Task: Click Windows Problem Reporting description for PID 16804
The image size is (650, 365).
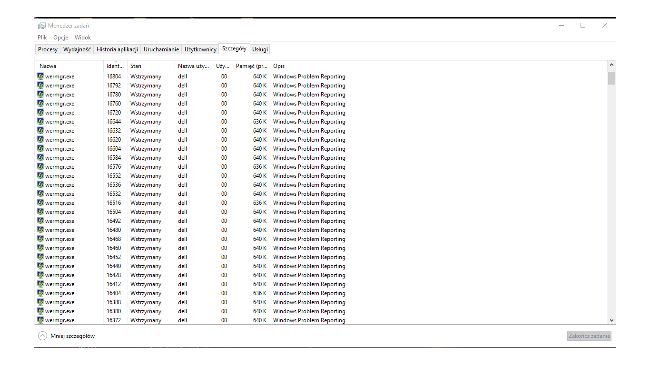Action: 309,77
